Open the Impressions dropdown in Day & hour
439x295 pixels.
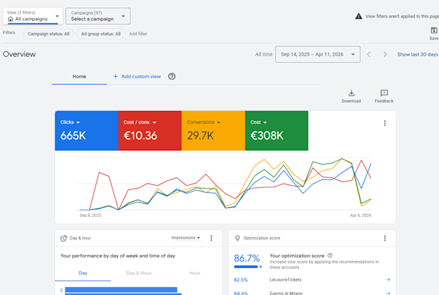(186, 238)
